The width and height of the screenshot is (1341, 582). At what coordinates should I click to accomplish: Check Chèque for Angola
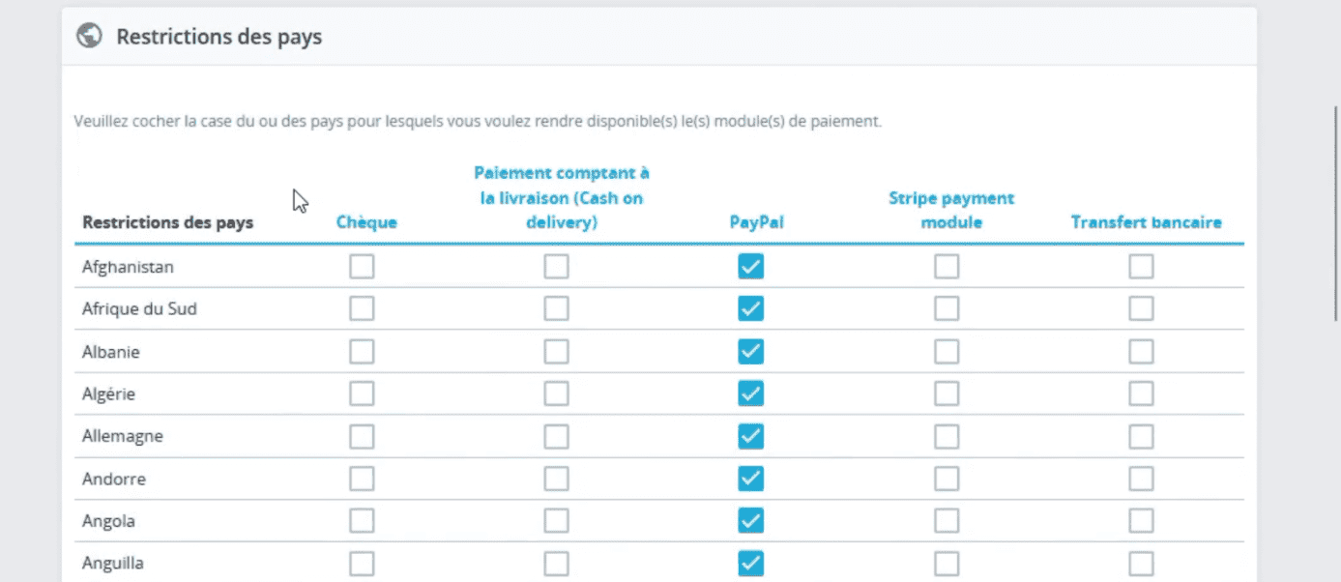[362, 521]
